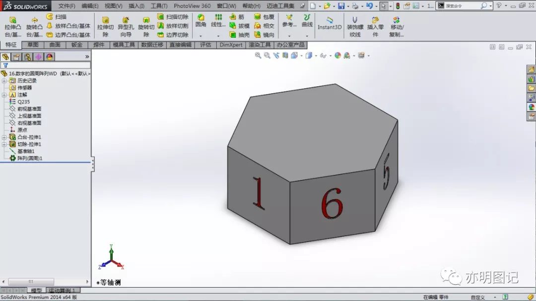Switch to the 钣金 (Sheet Metal) tab
536x301 pixels.
[77, 45]
